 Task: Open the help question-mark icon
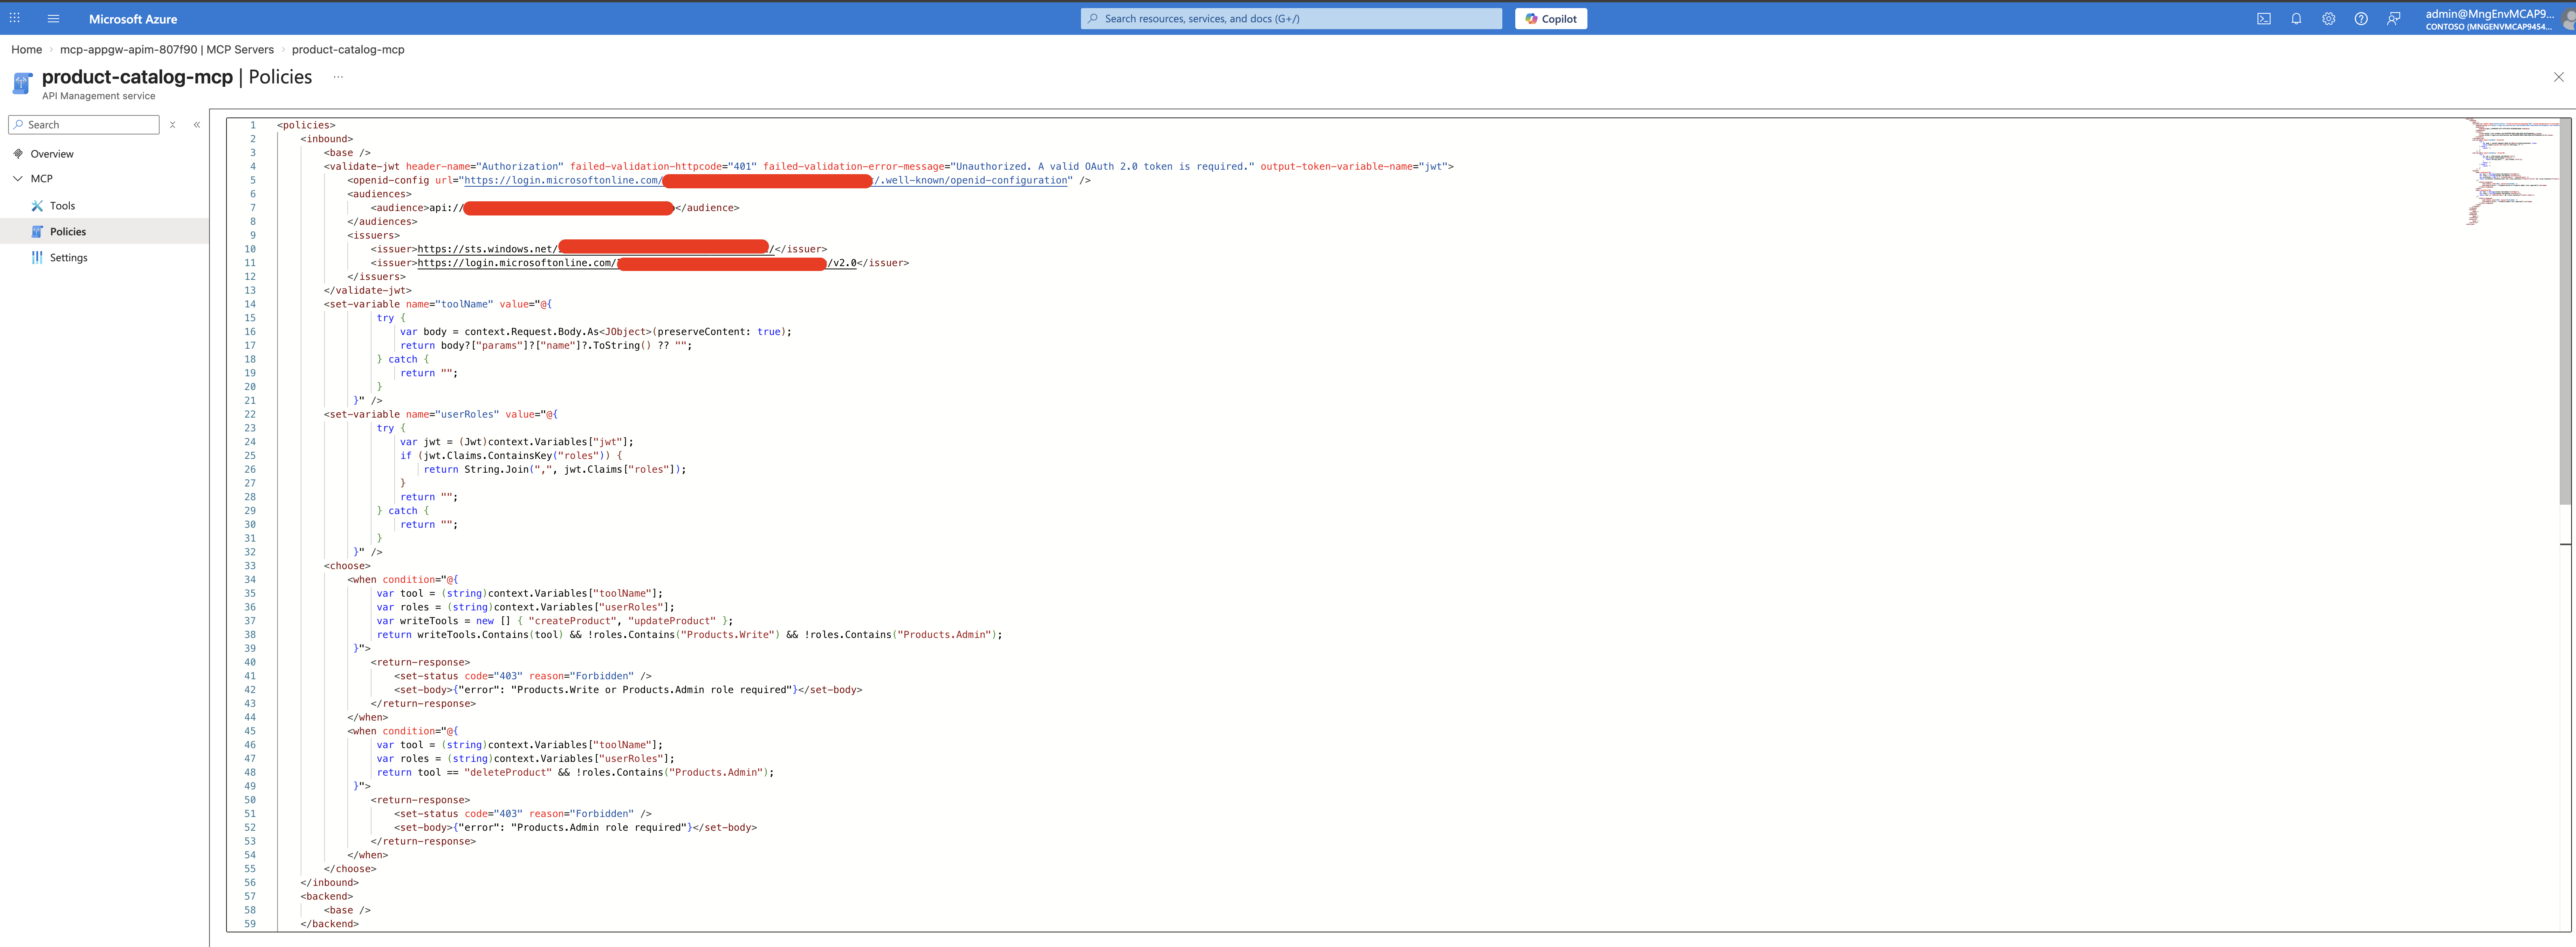[2361, 18]
